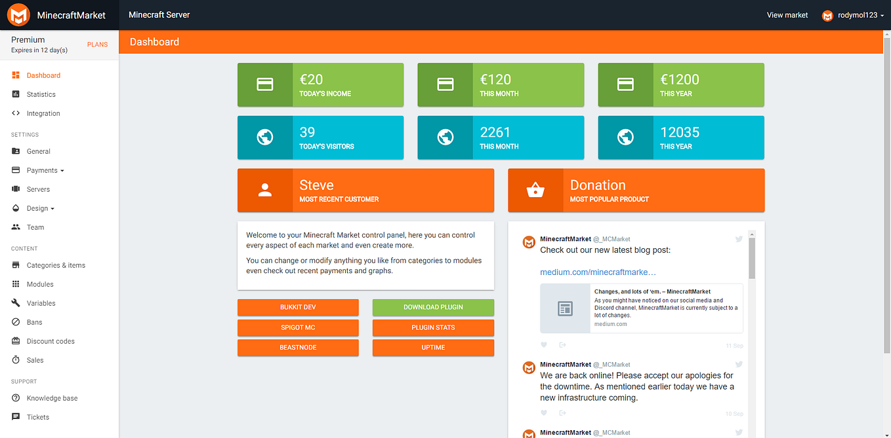Click the Servers icon in sidebar

[16, 189]
